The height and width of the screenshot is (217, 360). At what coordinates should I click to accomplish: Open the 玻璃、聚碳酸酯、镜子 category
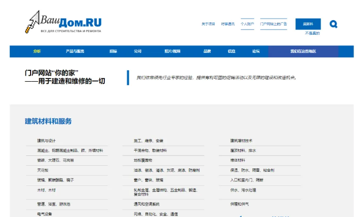pos(56,180)
